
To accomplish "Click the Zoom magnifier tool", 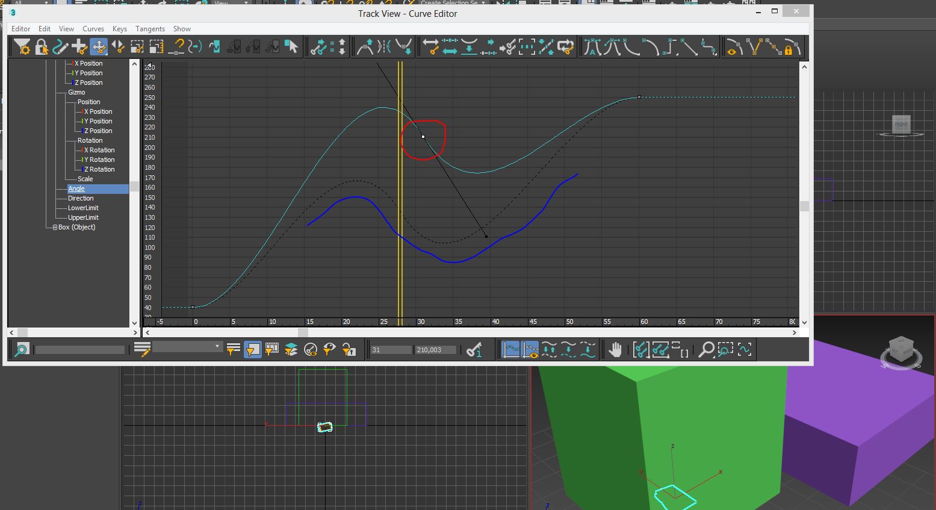I will [x=706, y=350].
